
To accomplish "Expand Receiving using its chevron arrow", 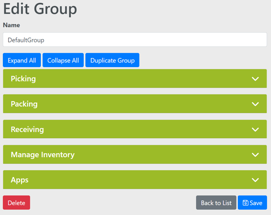I will pos(255,129).
